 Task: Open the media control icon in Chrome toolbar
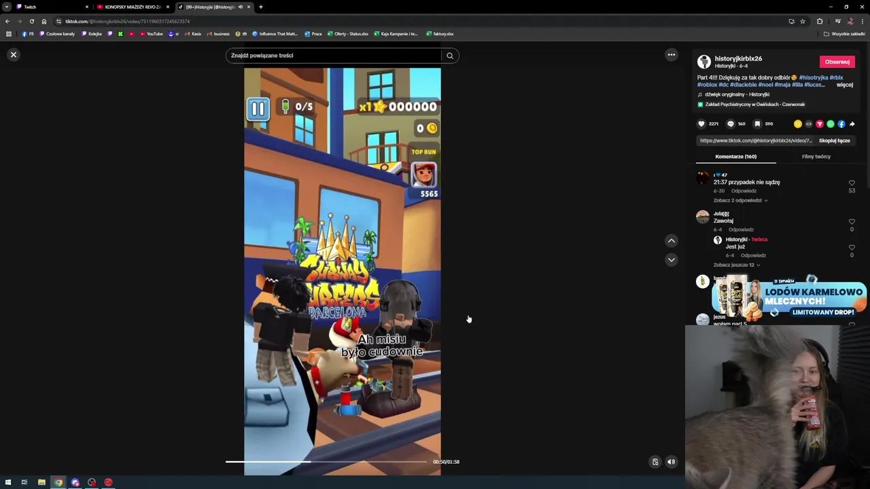837,21
